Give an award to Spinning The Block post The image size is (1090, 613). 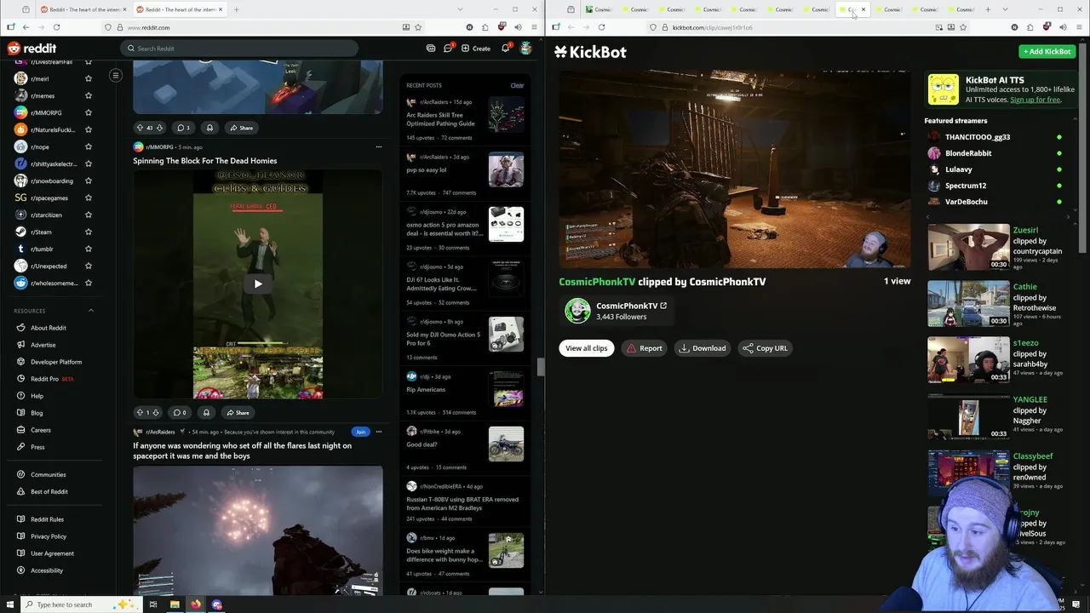point(206,413)
